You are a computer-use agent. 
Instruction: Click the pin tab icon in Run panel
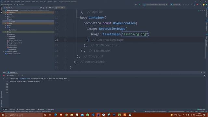(4, 78)
